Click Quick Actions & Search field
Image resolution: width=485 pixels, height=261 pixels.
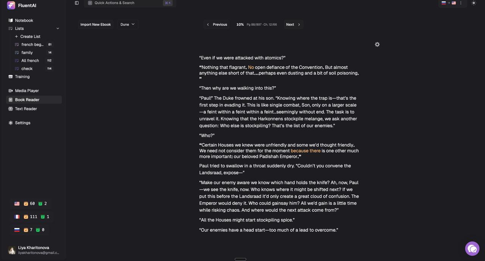coord(130,3)
